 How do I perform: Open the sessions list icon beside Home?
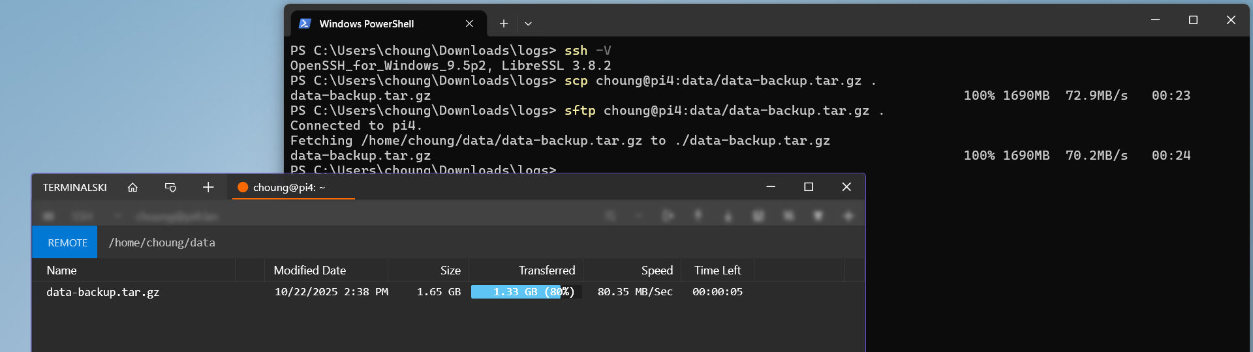pos(170,188)
